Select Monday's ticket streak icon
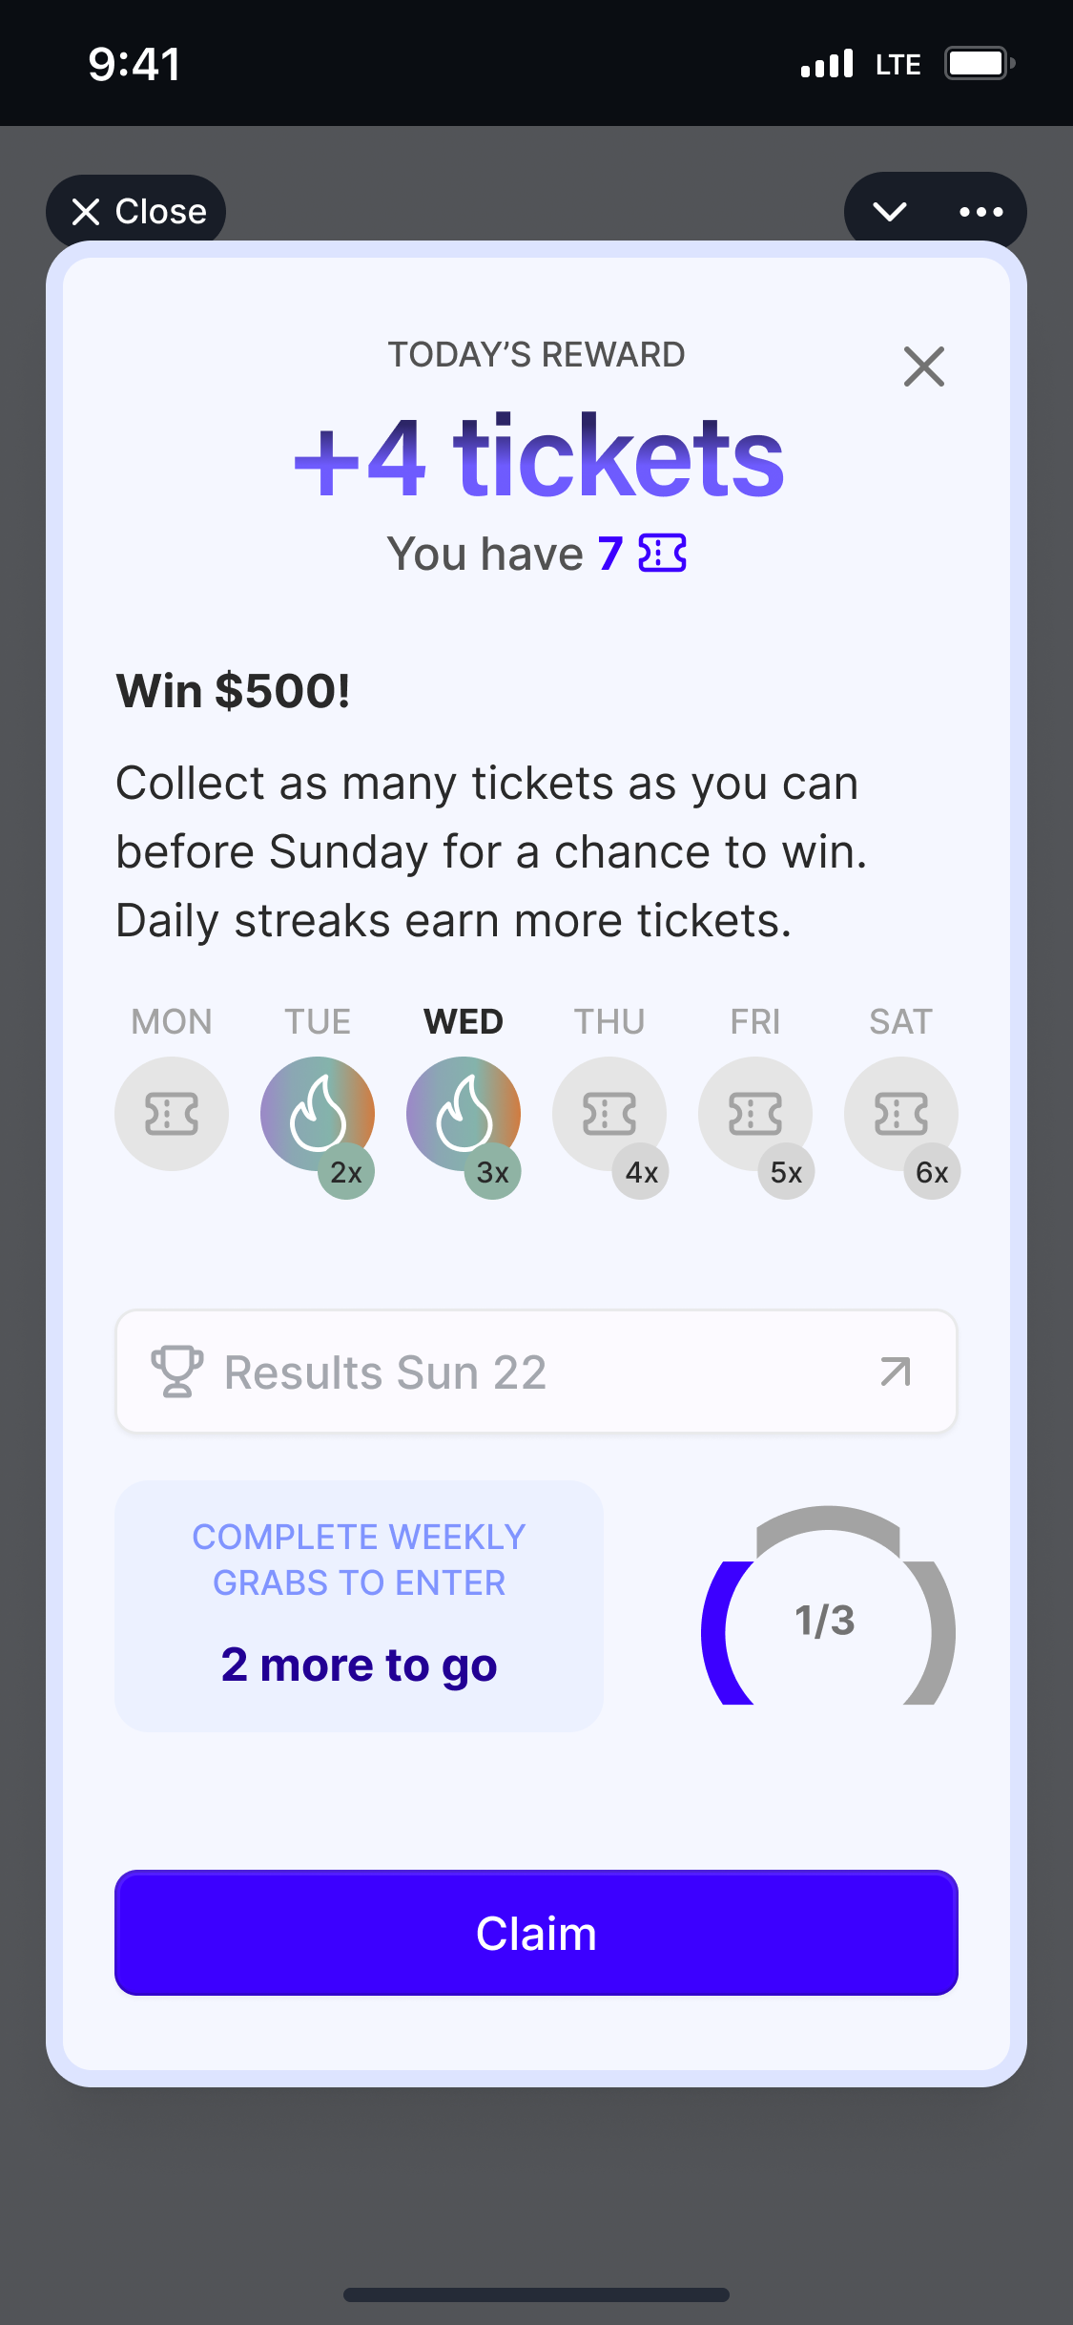 [x=171, y=1113]
